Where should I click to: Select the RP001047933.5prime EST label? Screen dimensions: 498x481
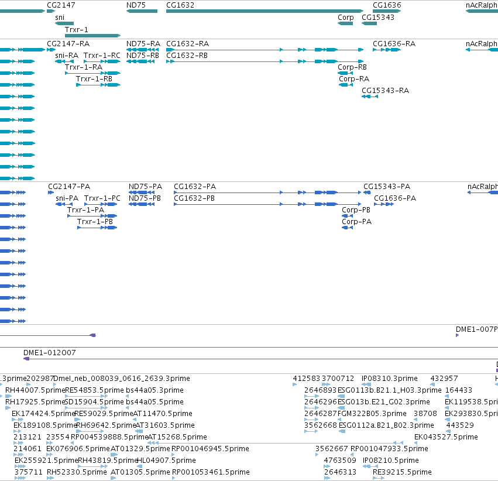pos(389,449)
